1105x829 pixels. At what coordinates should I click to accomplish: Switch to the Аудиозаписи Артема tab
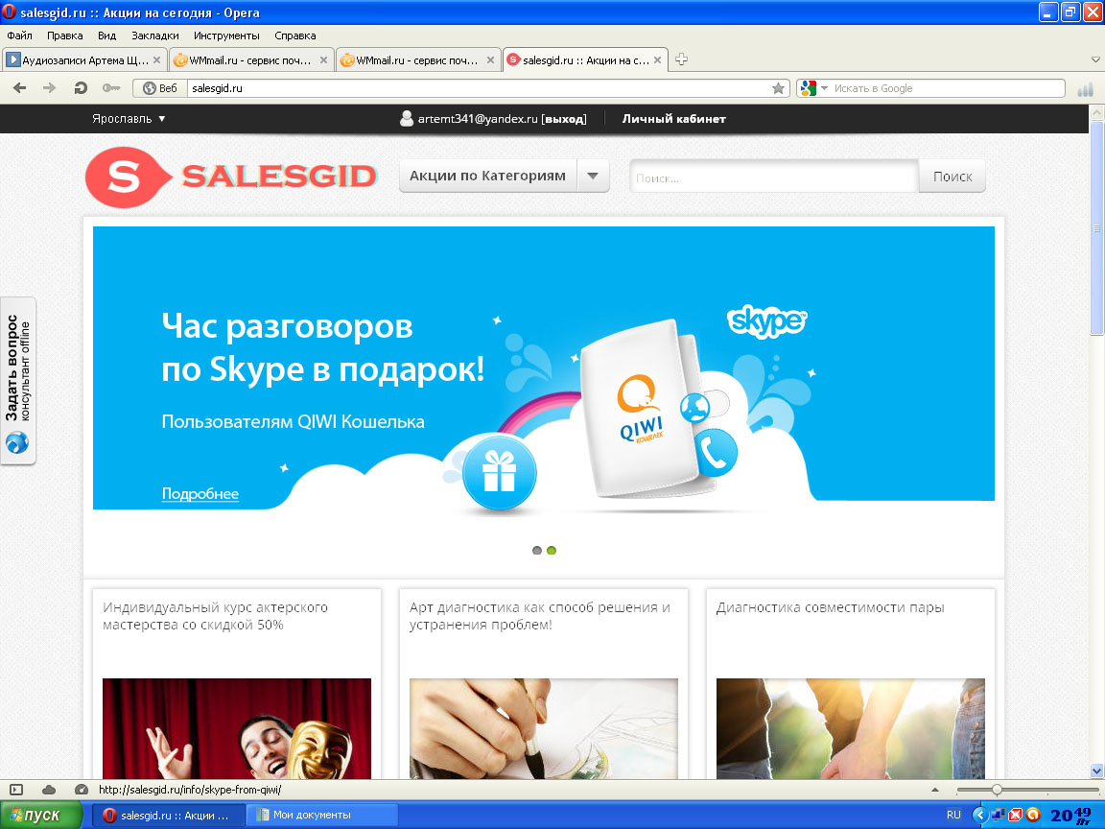(x=84, y=59)
